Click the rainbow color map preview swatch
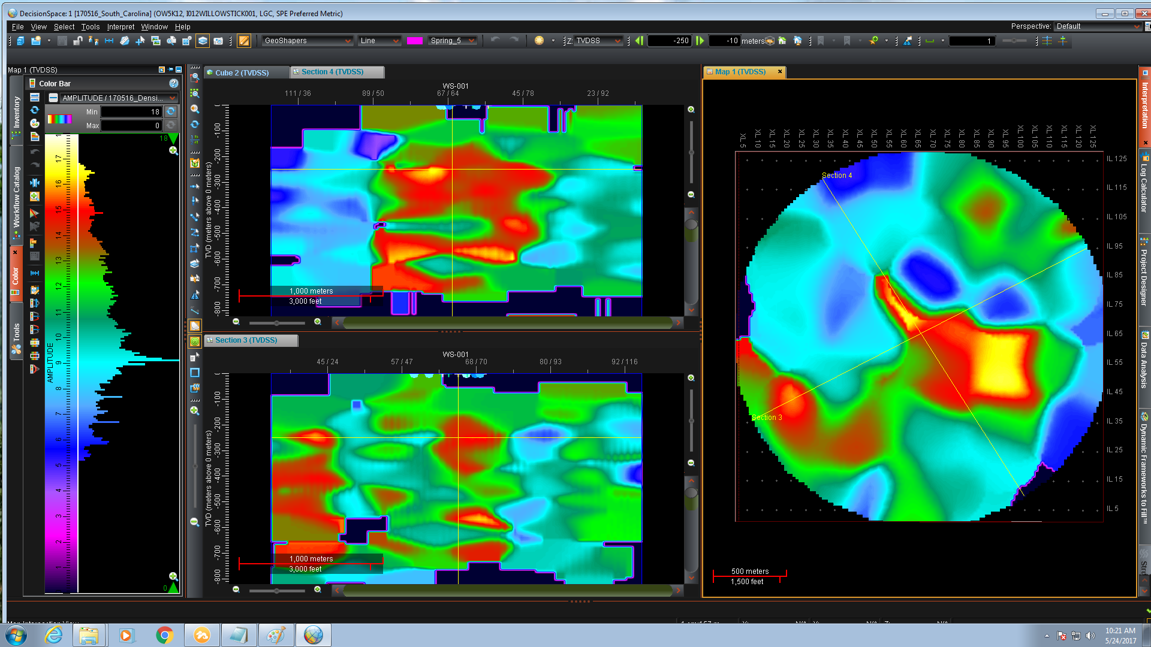This screenshot has width=1151, height=647. 59,119
